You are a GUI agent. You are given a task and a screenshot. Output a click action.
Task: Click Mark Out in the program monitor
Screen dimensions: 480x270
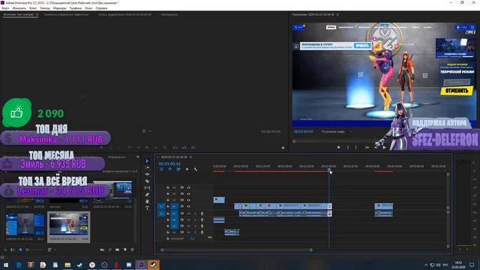[x=355, y=147]
